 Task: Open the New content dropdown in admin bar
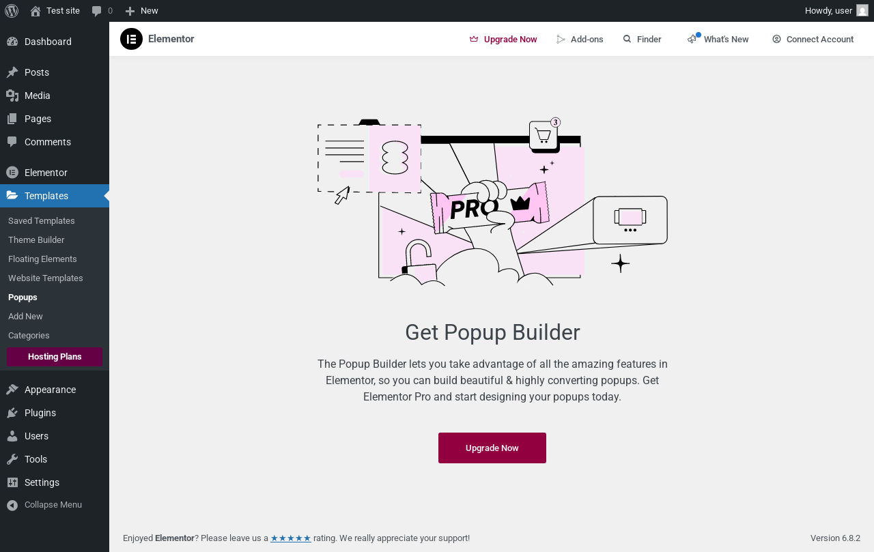[x=141, y=11]
